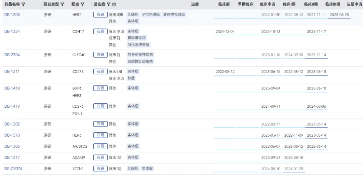This screenshot has width=363, height=175.
Task: Select the 子宫内膜癌 indication tag
Action: point(151,15)
